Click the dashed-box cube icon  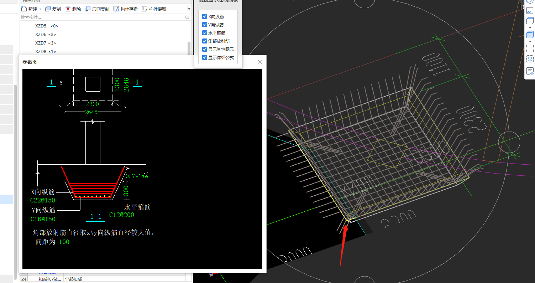pyautogui.click(x=530, y=59)
